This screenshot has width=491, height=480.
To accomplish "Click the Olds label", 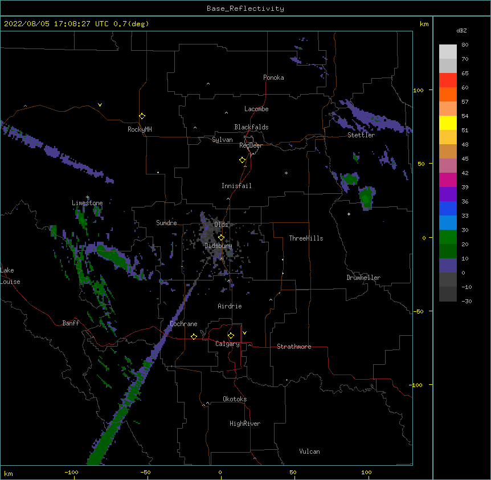I will point(221,225).
